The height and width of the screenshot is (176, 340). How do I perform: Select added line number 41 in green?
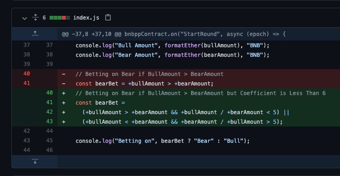[49, 102]
